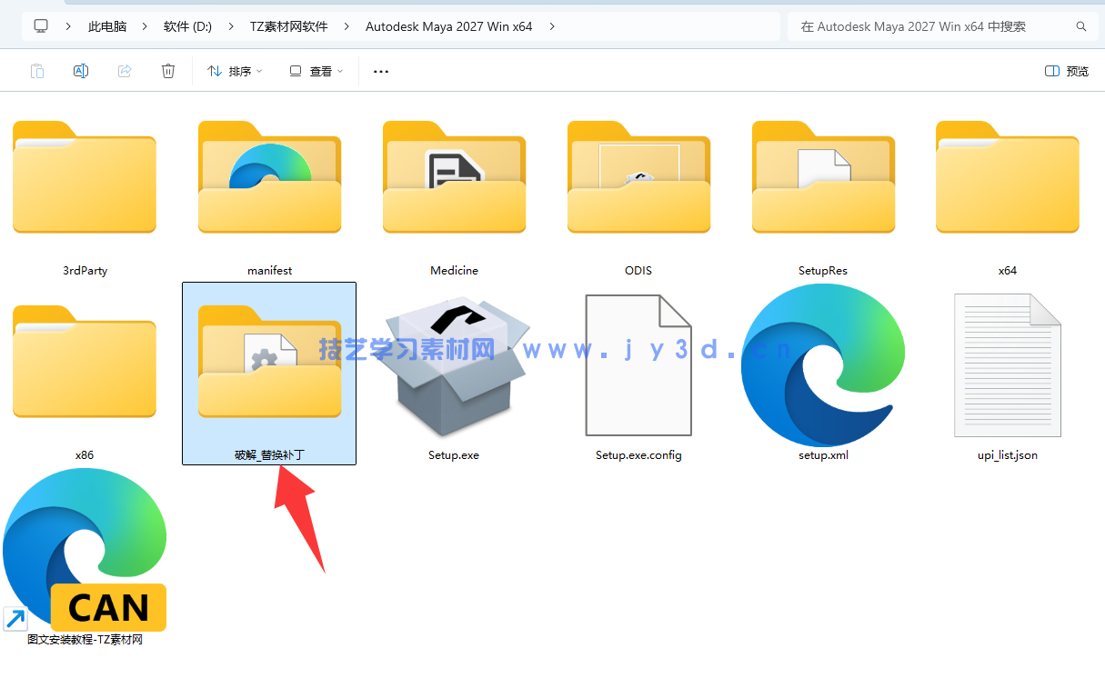This screenshot has height=698, width=1105.
Task: Click the search magnifier in the search box
Action: click(1080, 26)
